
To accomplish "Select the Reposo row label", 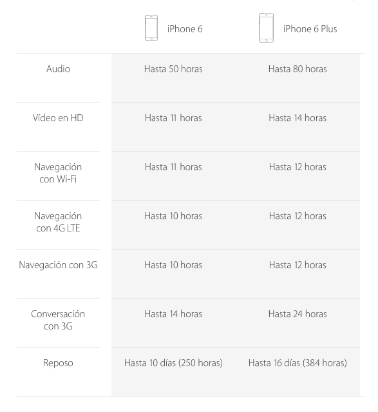I will [58, 363].
